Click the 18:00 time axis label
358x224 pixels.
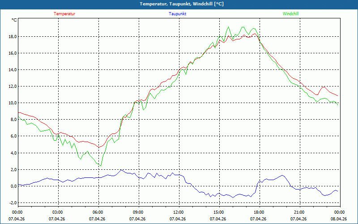click(x=258, y=212)
